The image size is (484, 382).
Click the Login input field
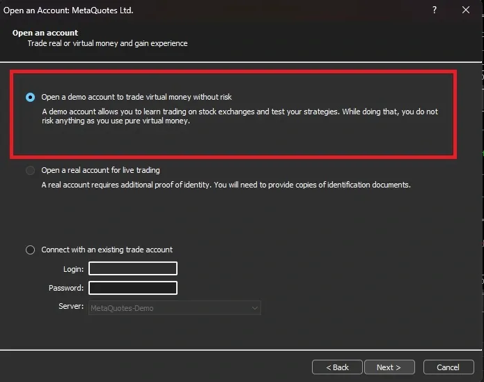pyautogui.click(x=132, y=268)
